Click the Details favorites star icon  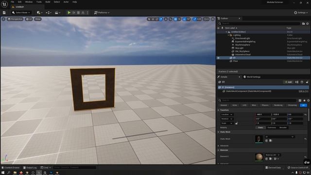304,101
